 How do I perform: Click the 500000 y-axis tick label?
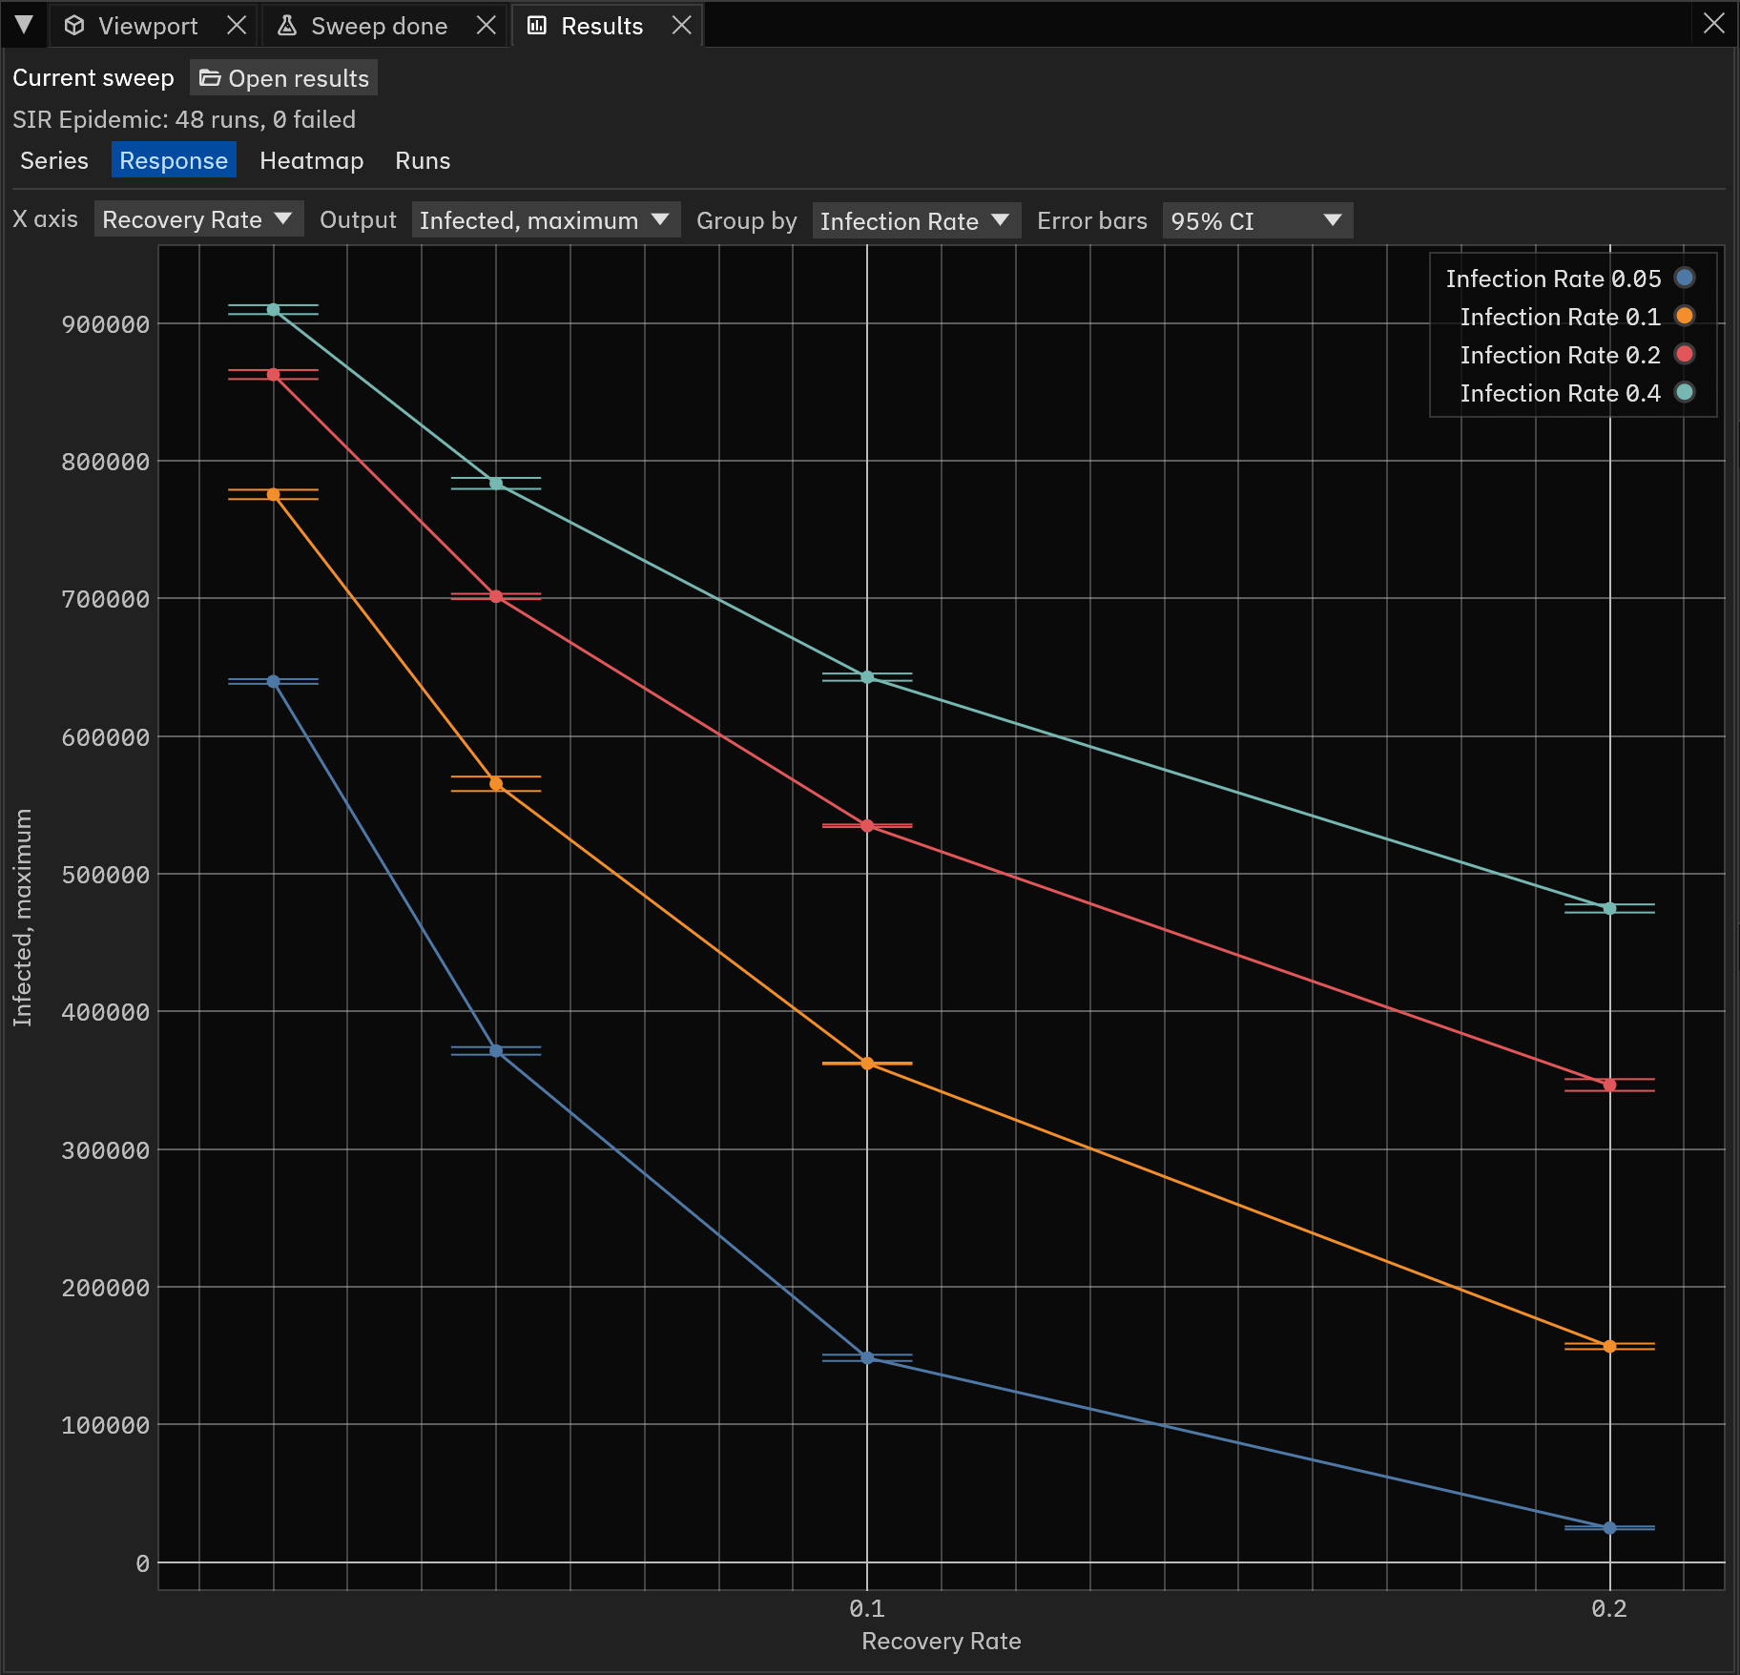[x=105, y=875]
